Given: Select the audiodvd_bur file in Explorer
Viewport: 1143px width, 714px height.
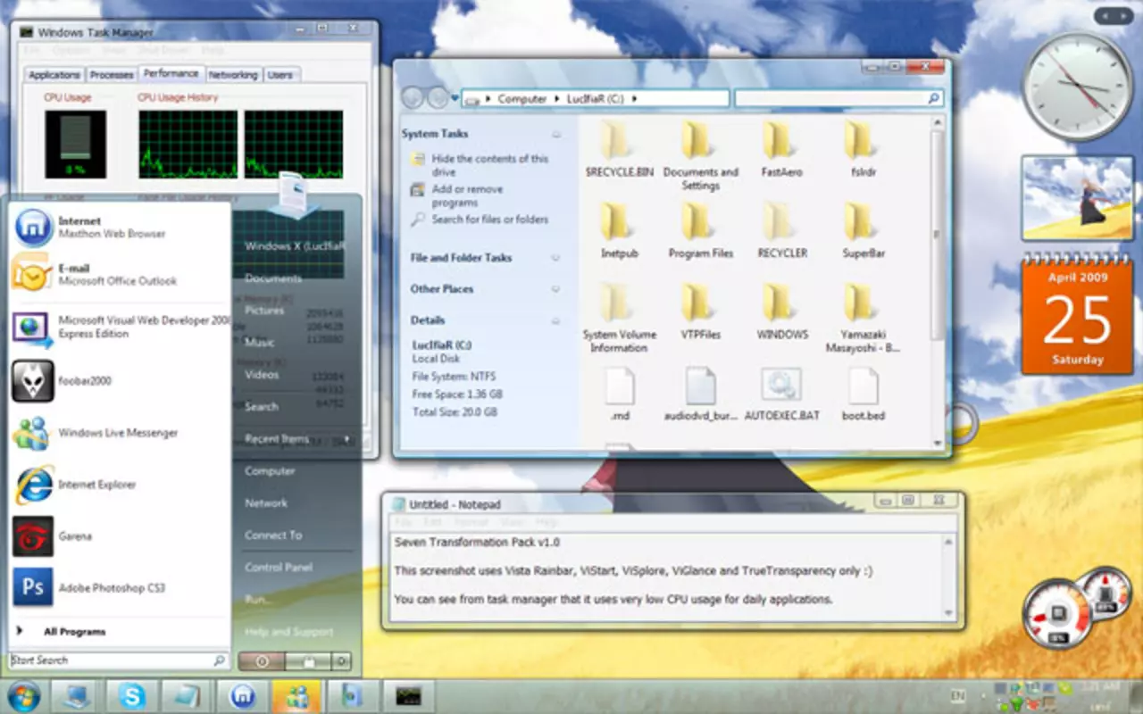Looking at the screenshot, I should point(700,394).
